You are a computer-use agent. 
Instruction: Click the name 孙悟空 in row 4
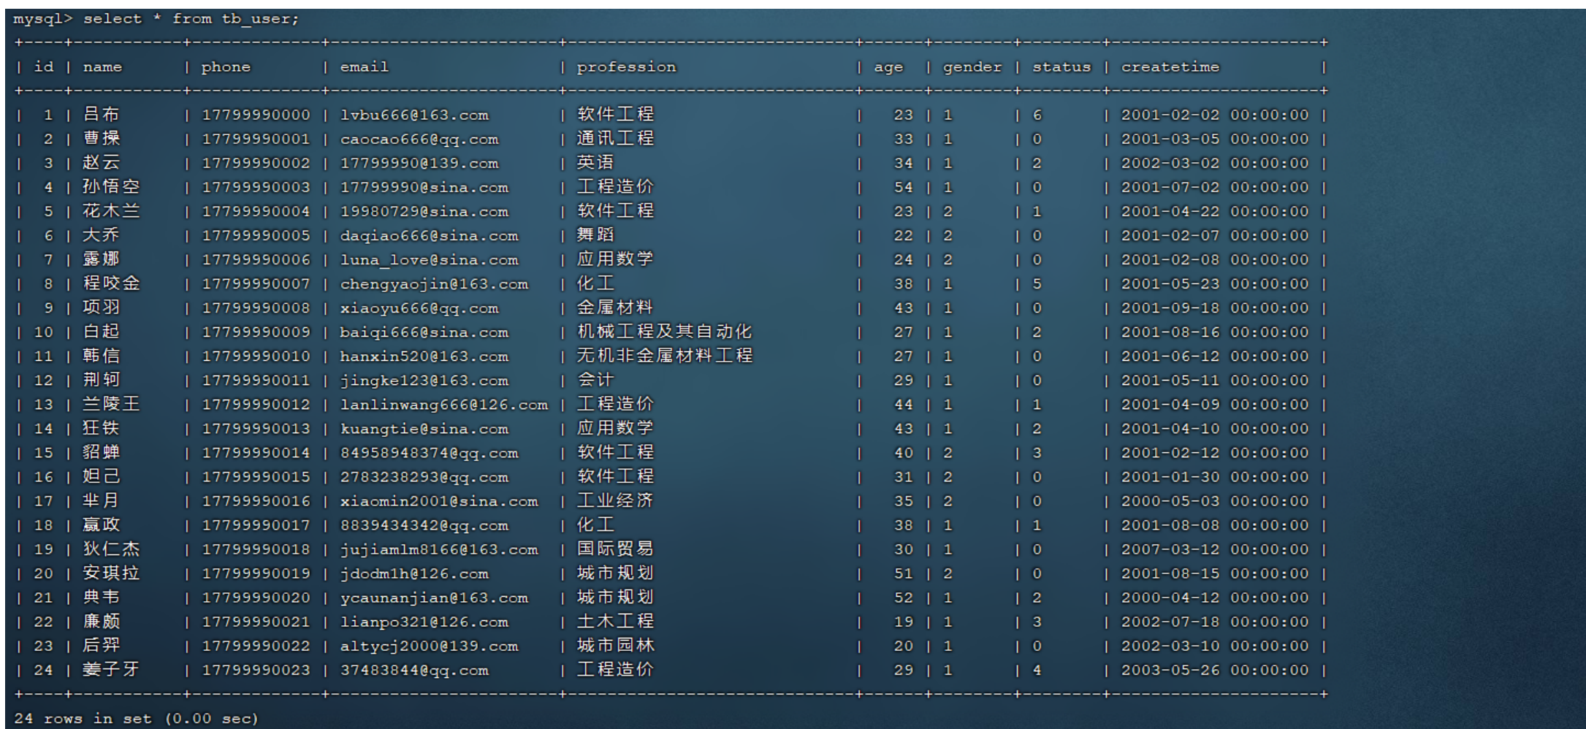[x=111, y=188]
